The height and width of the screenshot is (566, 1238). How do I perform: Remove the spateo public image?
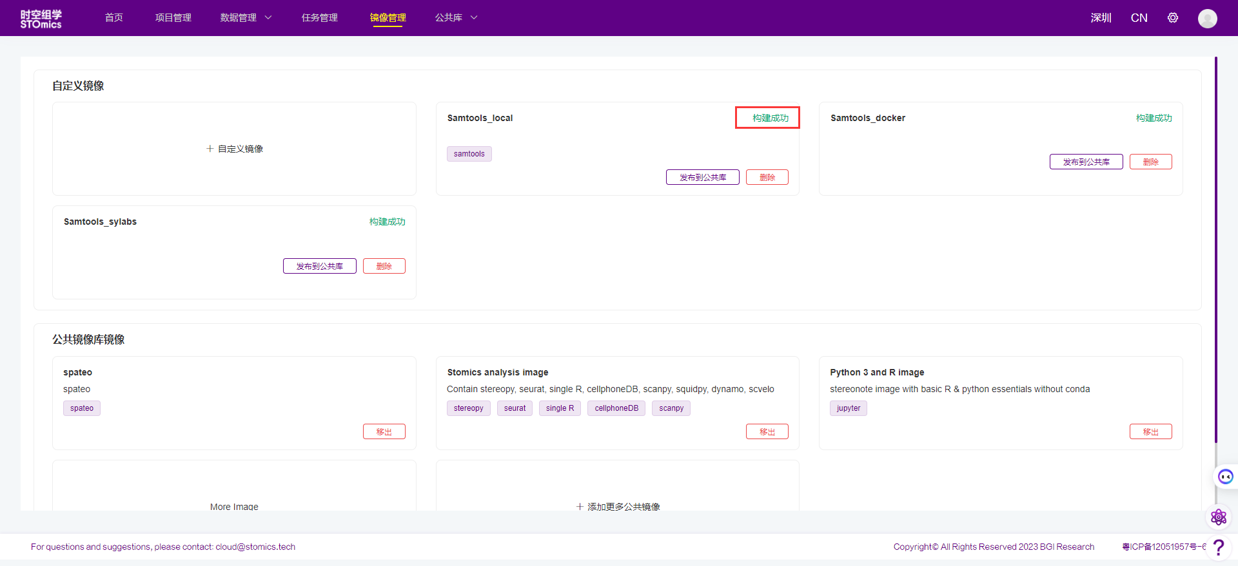click(x=384, y=431)
